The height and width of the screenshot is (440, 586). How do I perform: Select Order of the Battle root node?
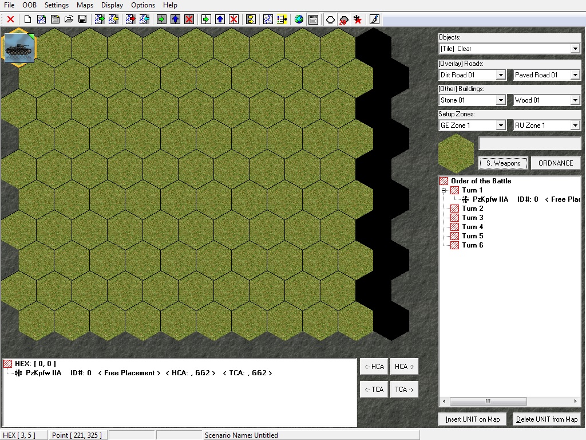pyautogui.click(x=481, y=181)
